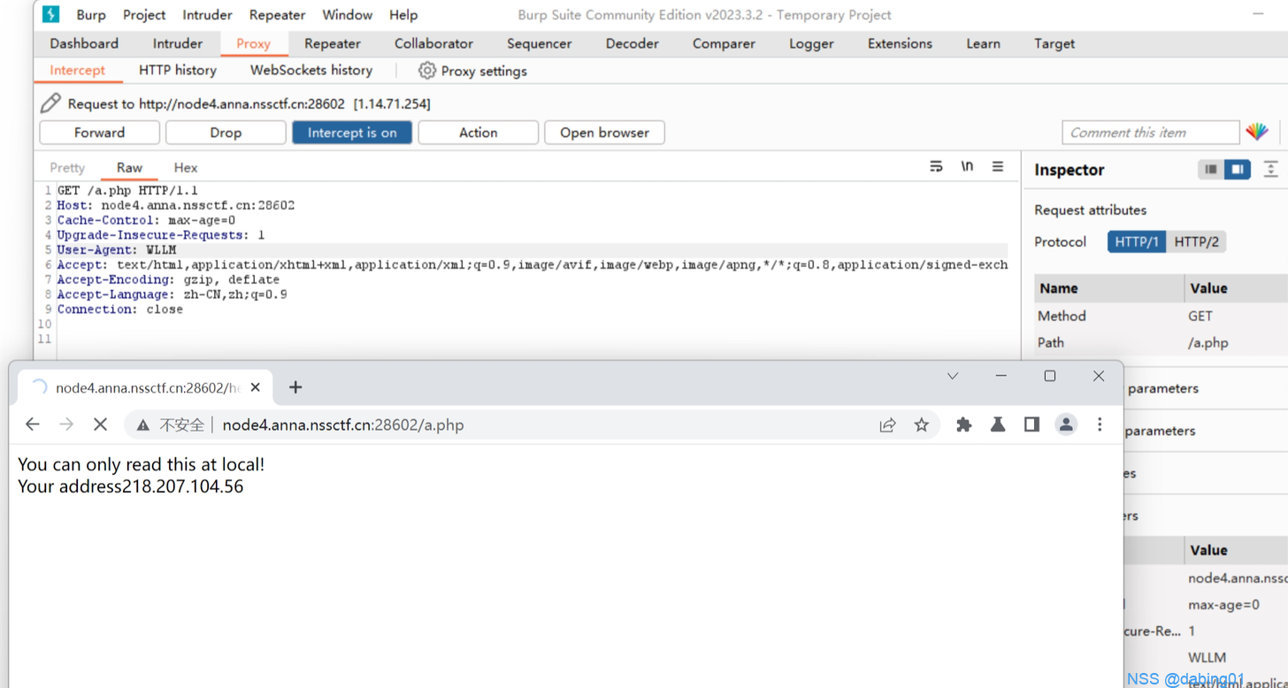This screenshot has width=1288, height=688.
Task: Go back in the browser window
Action: click(33, 424)
